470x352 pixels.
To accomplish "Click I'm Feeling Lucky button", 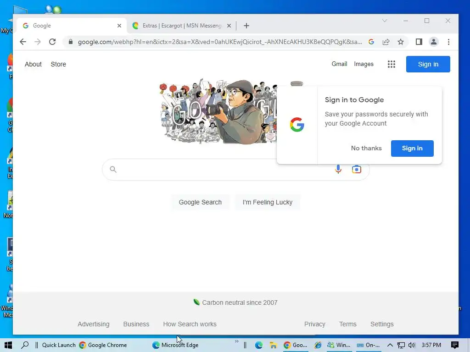I will tap(268, 202).
